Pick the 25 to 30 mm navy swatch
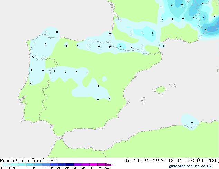219x169 pixels. point(70,165)
